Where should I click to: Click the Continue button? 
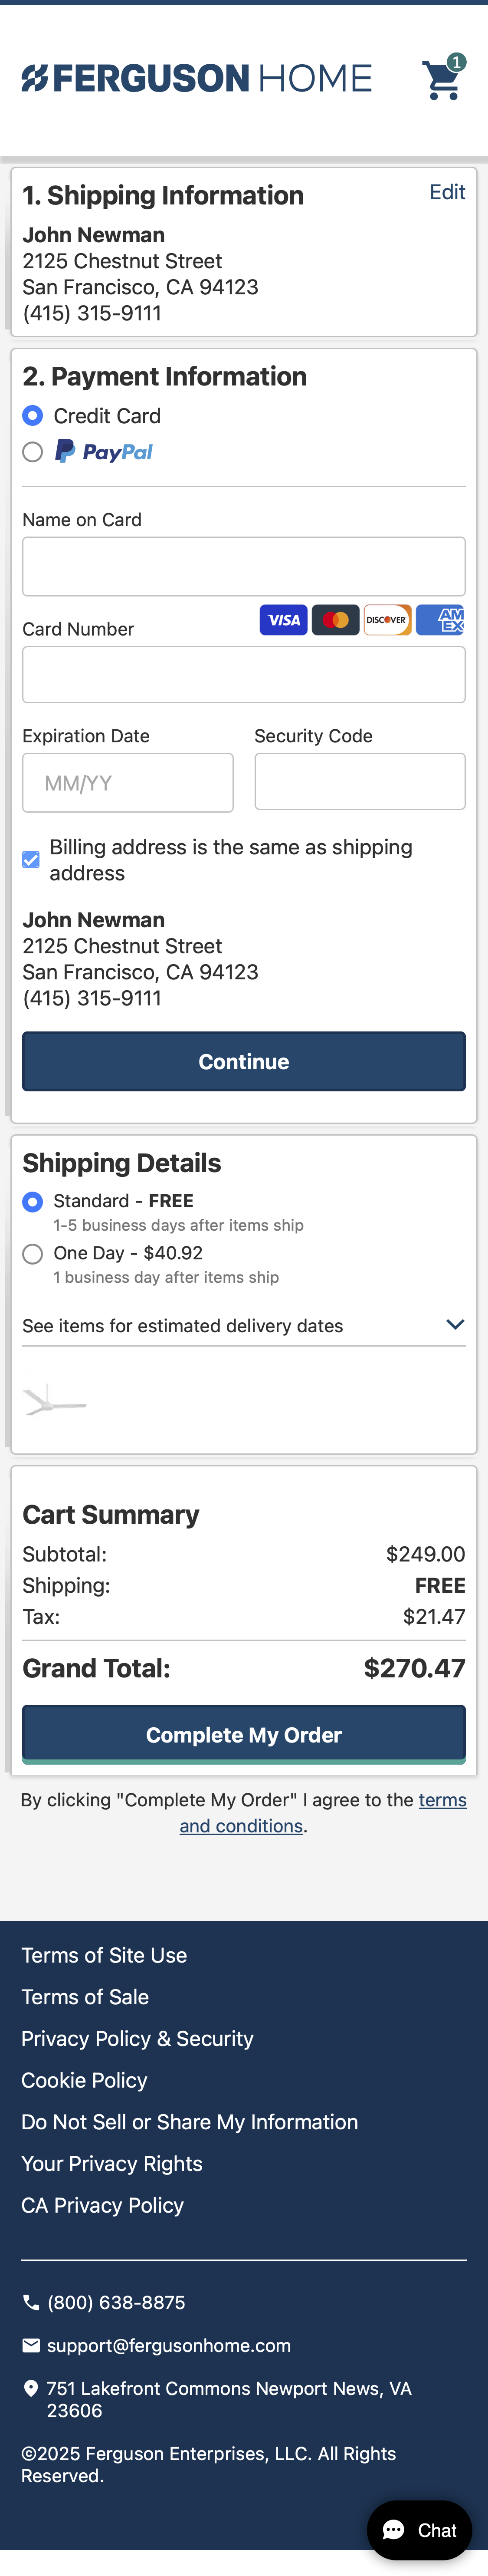pos(243,1061)
